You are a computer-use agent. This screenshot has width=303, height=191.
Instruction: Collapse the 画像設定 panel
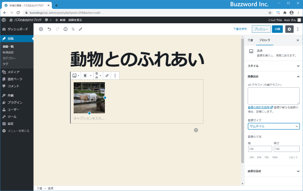pyautogui.click(x=273, y=76)
